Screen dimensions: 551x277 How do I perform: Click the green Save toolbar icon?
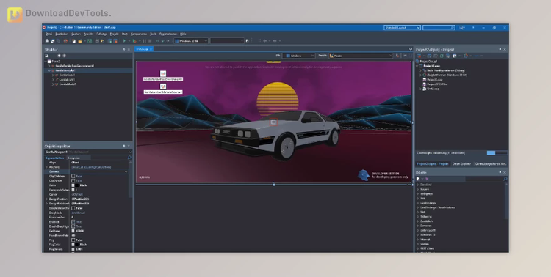90,41
